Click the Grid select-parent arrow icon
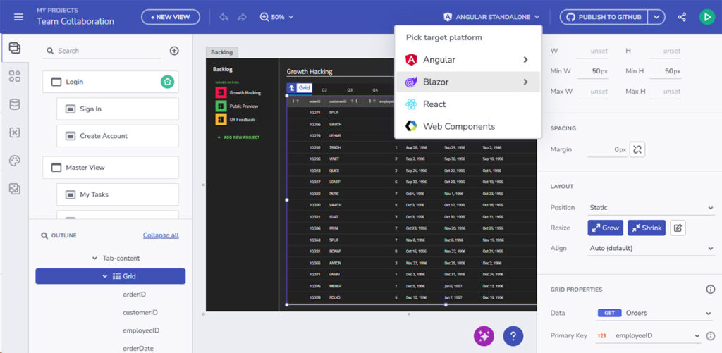 click(291, 87)
